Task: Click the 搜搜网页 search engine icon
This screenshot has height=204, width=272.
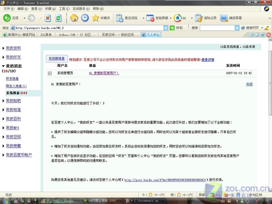Action: [243, 28]
